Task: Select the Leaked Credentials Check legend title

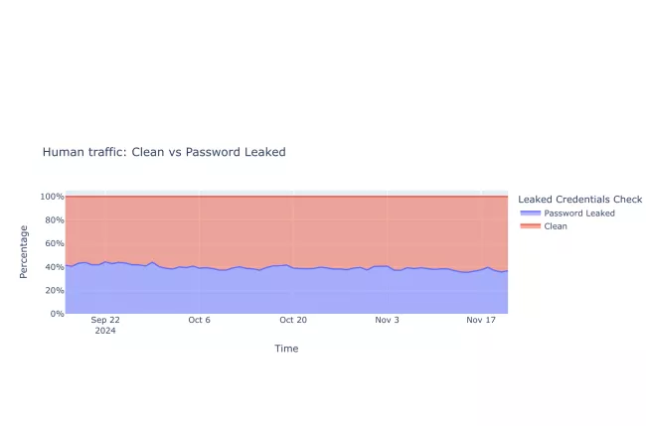Action: 579,200
